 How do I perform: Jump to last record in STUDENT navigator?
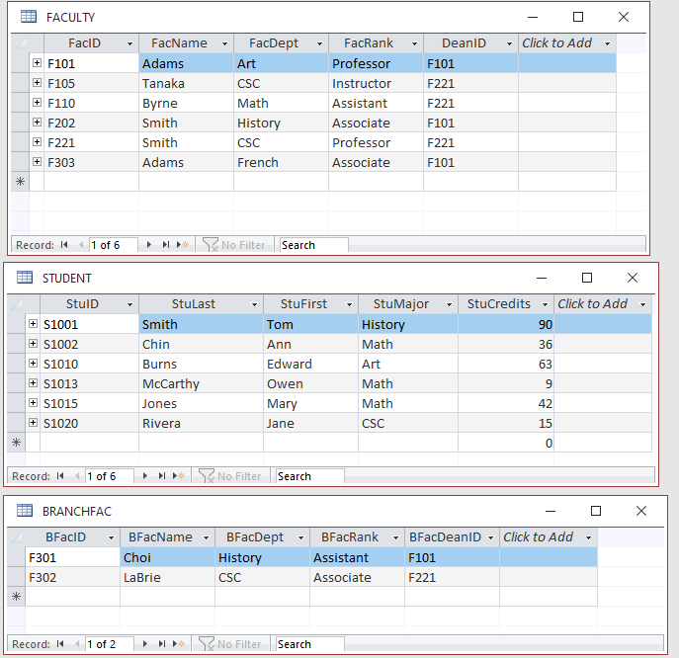[x=161, y=476]
